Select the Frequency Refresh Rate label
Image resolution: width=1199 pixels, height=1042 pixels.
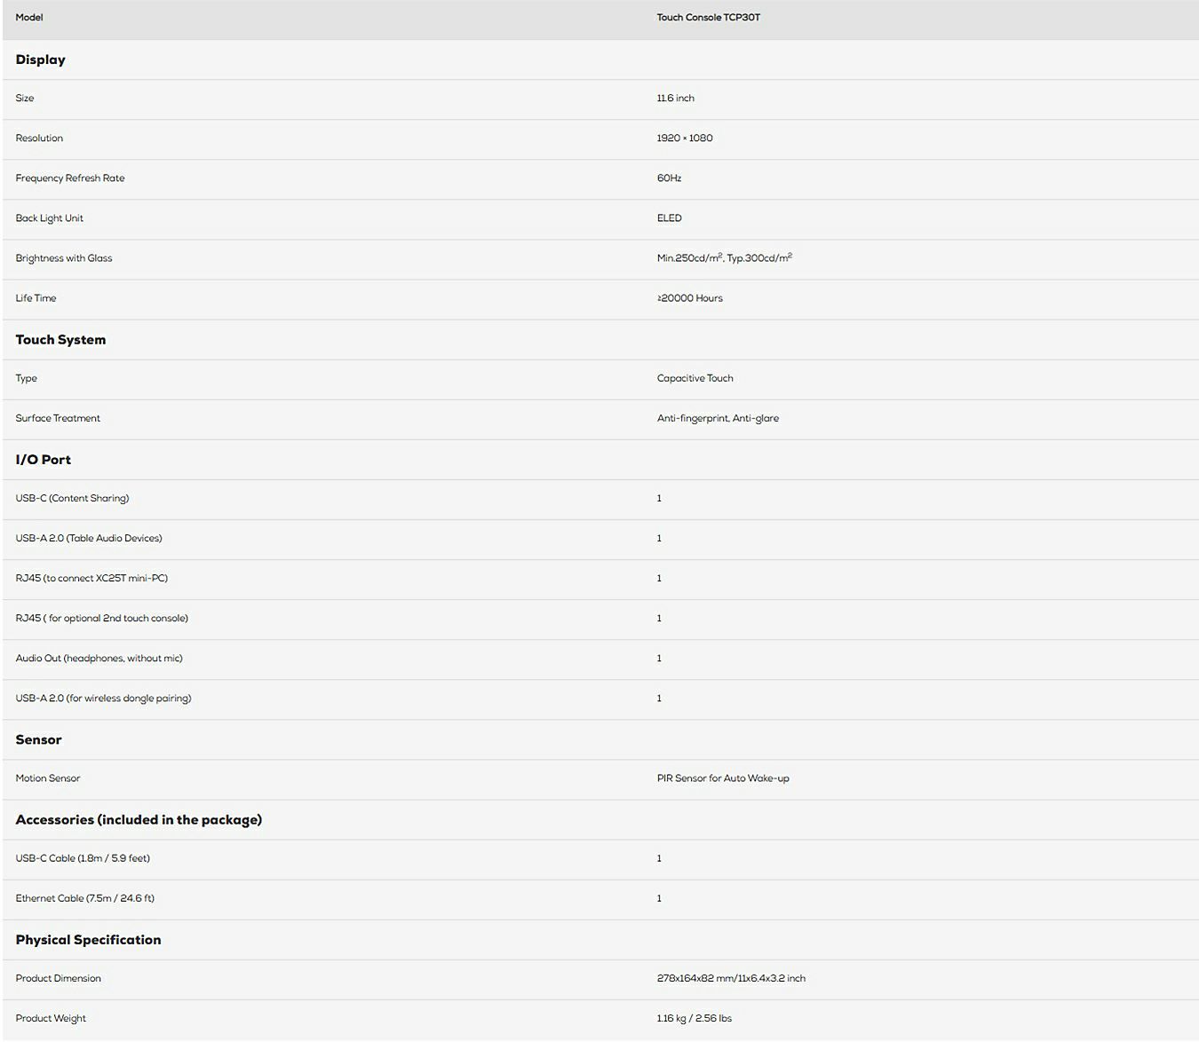pos(70,178)
